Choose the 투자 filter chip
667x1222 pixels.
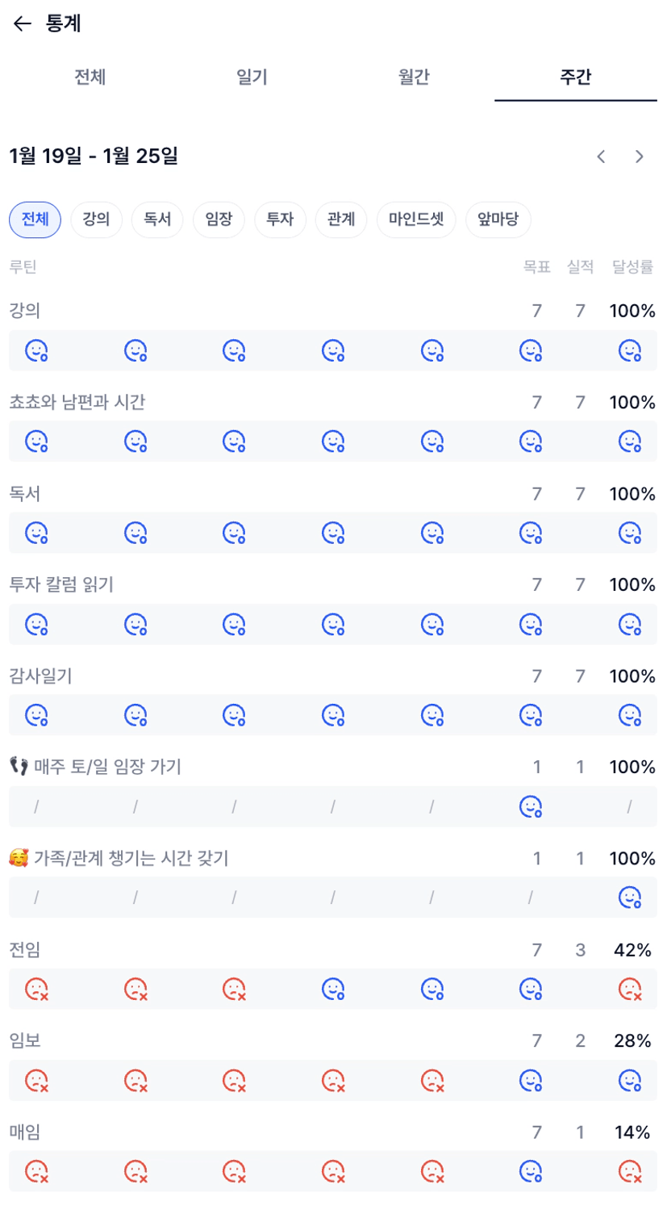(280, 220)
